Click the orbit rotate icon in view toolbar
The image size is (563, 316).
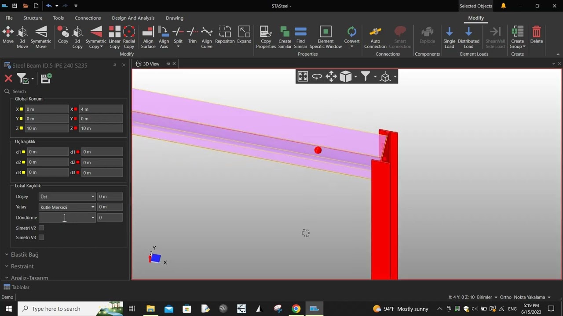[317, 76]
